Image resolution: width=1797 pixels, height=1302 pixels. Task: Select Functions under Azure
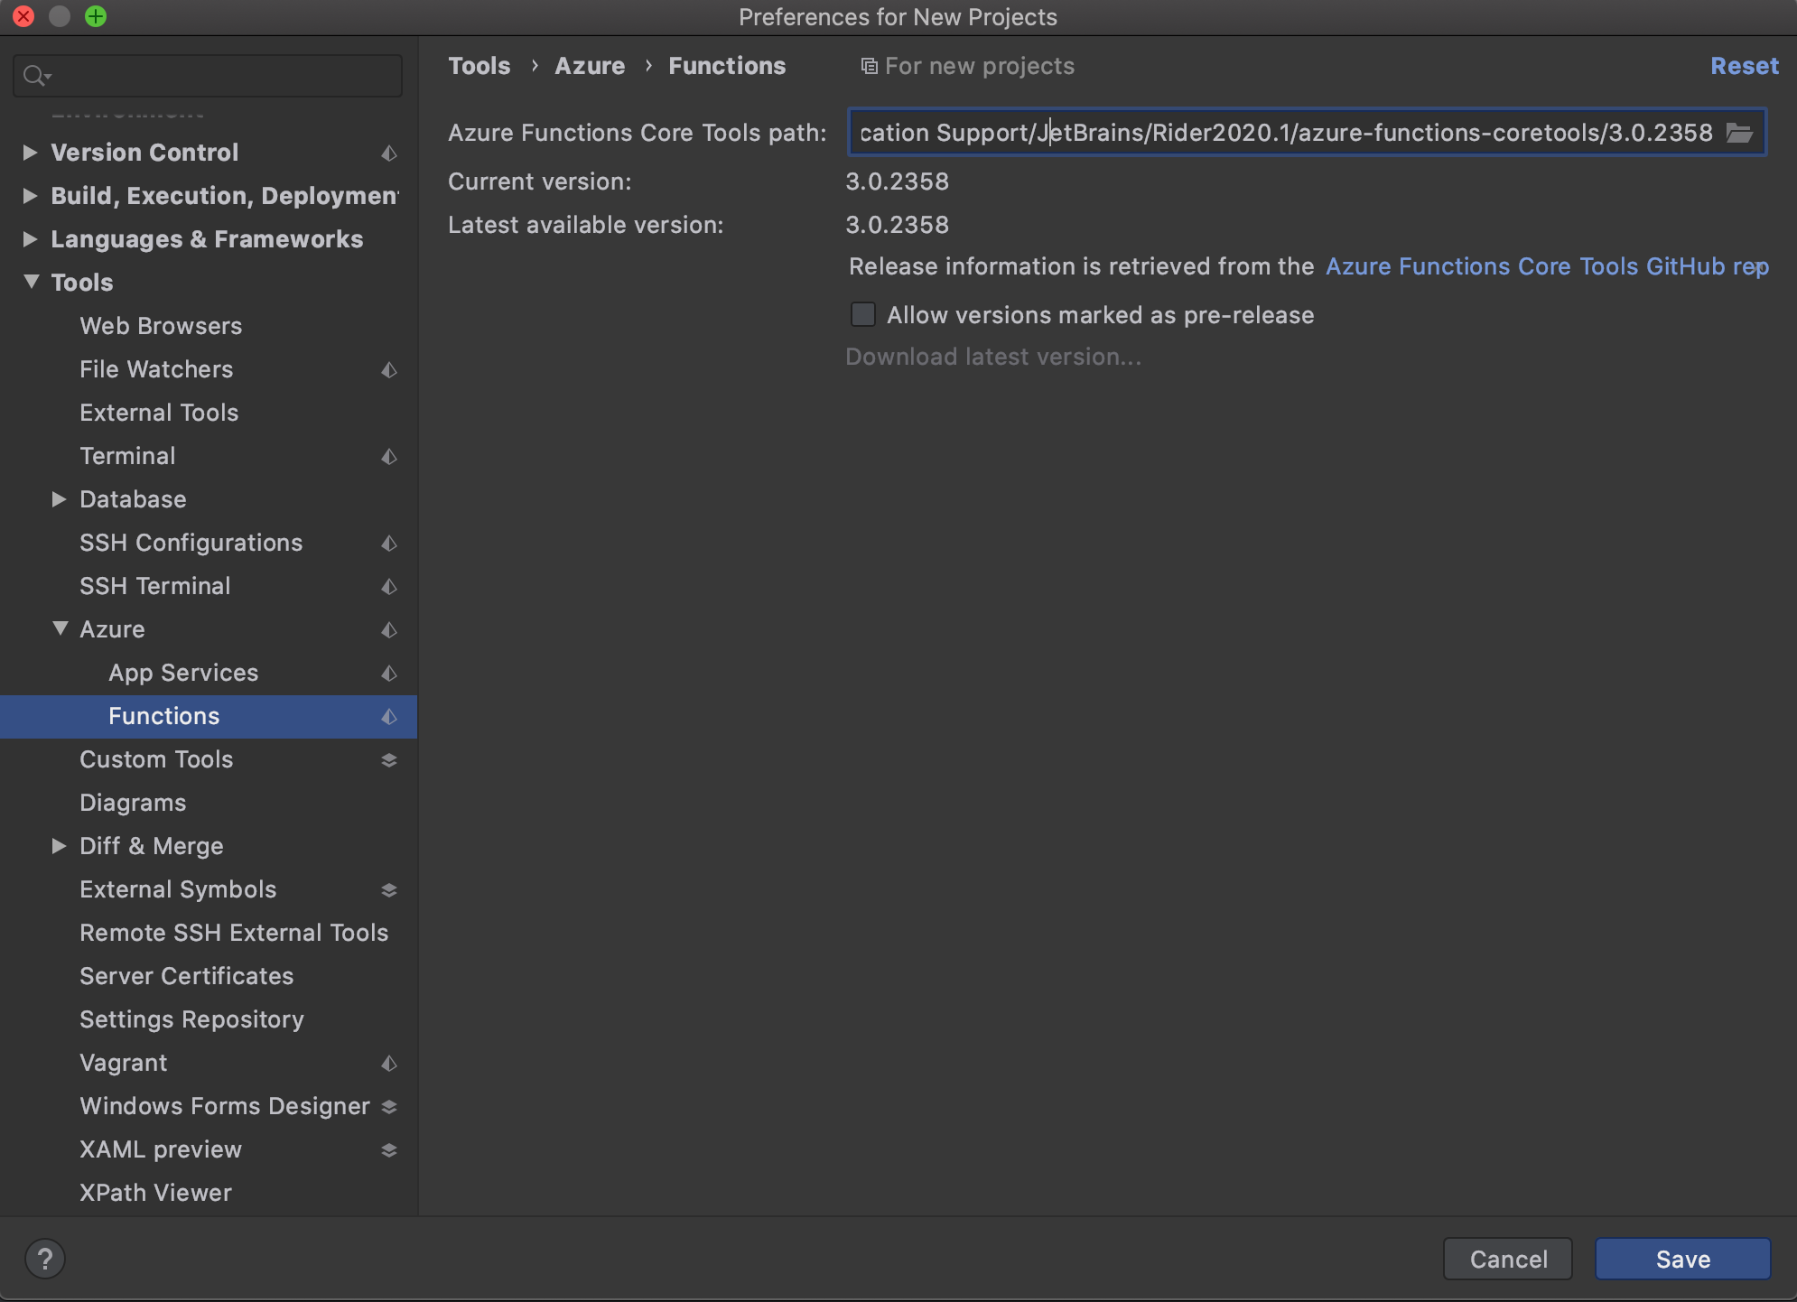[x=163, y=716]
